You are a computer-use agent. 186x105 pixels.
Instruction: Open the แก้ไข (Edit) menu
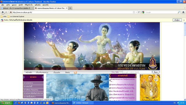click(x=8, y=5)
